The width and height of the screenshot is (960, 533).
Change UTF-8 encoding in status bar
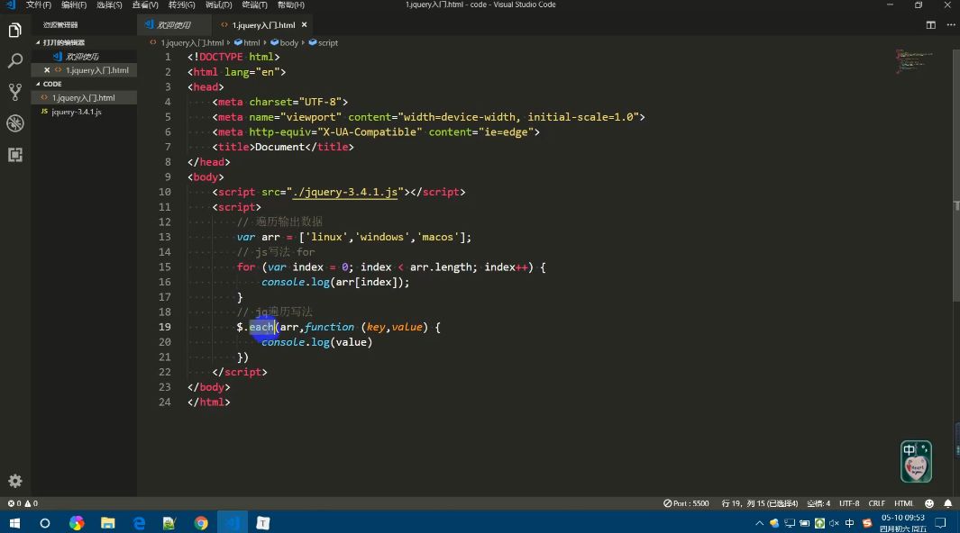point(849,503)
